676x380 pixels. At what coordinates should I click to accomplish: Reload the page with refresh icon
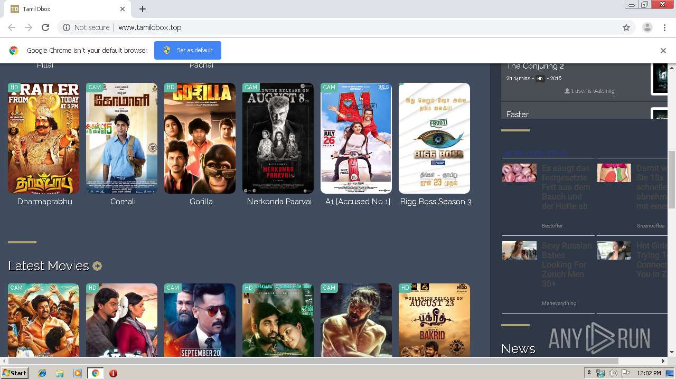[x=45, y=27]
